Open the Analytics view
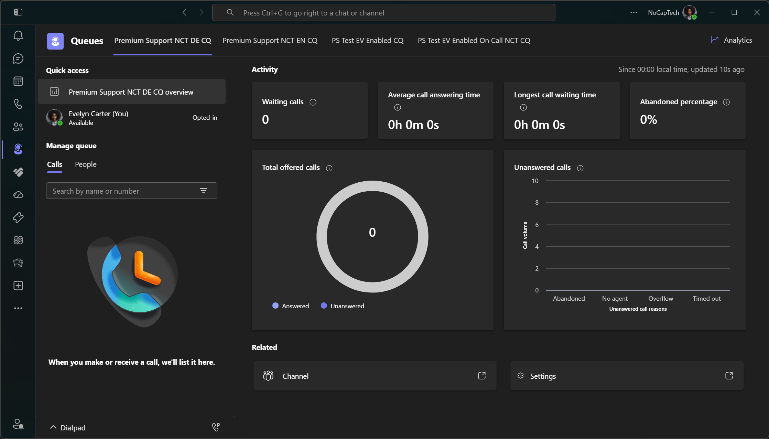This screenshot has width=769, height=439. pos(732,40)
